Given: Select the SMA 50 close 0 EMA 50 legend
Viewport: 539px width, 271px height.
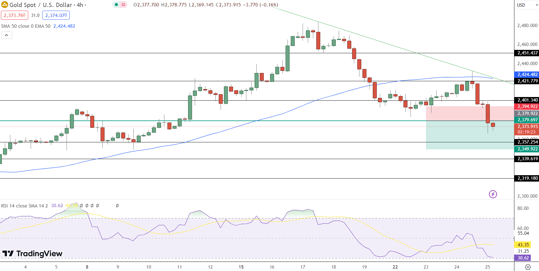Looking at the screenshot, I should (x=26, y=26).
